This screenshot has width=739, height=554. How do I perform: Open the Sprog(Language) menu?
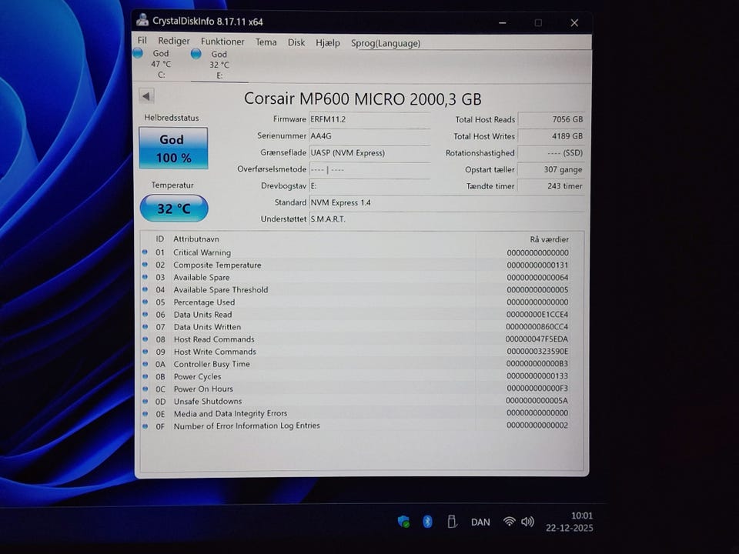click(386, 43)
